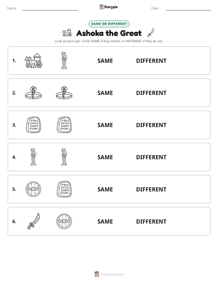Image resolution: width=218 pixels, height=283 pixels.
Task: Click the lion pillar icon in row 1
Action: [x=64, y=60]
